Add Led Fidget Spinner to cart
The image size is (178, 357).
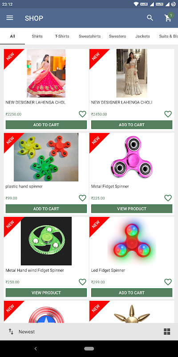[x=132, y=293]
